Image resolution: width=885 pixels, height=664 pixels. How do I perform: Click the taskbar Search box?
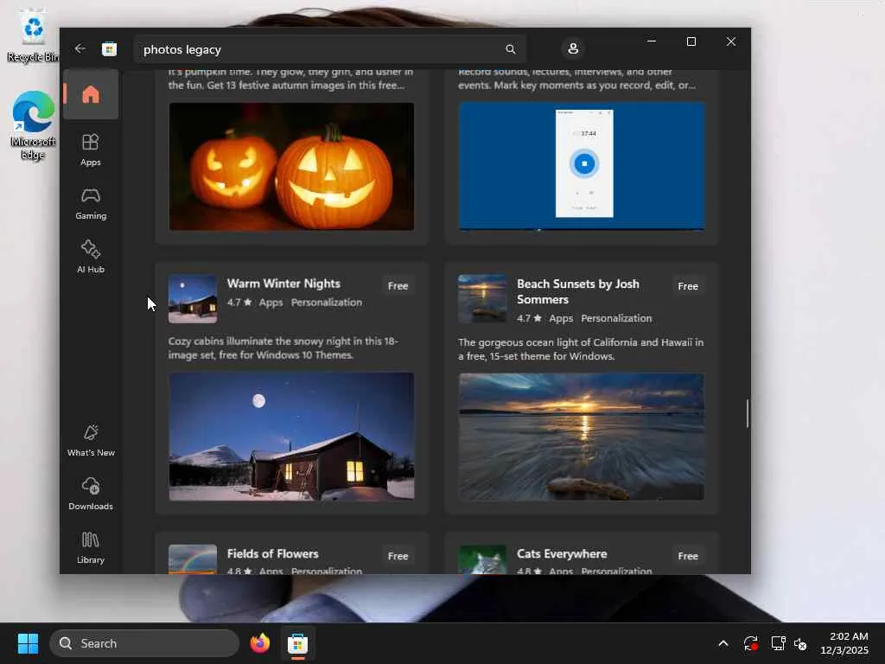click(144, 643)
